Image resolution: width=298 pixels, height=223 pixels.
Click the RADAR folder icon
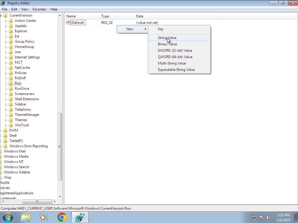tap(11, 78)
